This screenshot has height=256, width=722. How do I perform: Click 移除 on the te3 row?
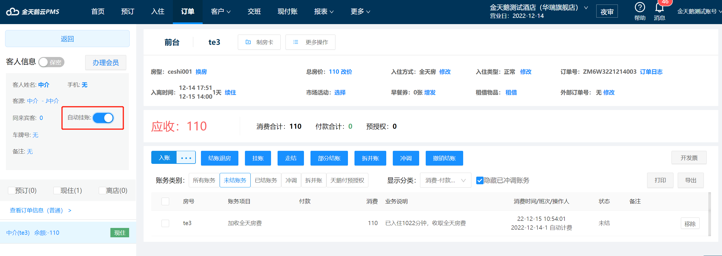(x=690, y=224)
